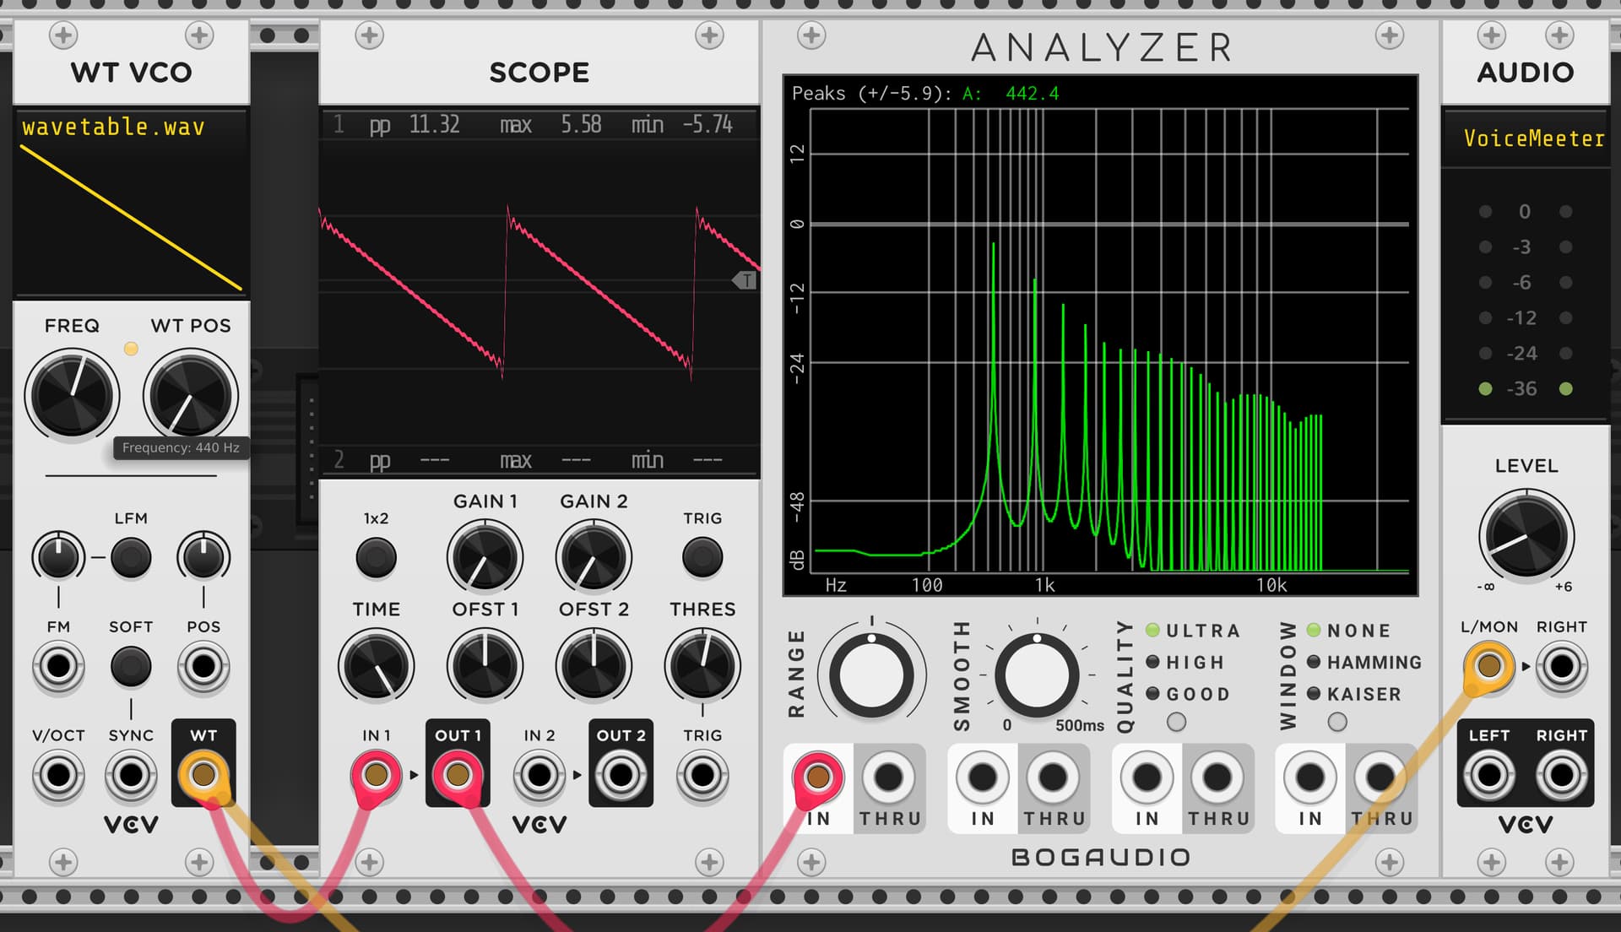Click the FREQ knob on WT VCO

tap(72, 395)
